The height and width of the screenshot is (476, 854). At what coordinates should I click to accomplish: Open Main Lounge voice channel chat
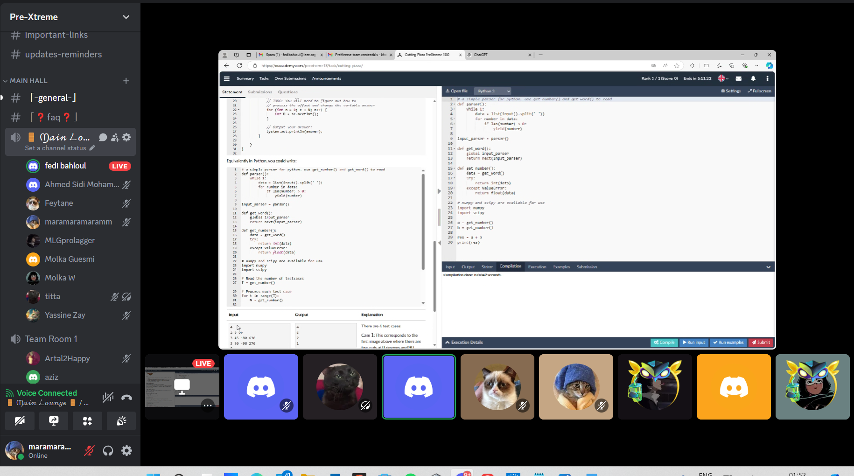pyautogui.click(x=103, y=137)
